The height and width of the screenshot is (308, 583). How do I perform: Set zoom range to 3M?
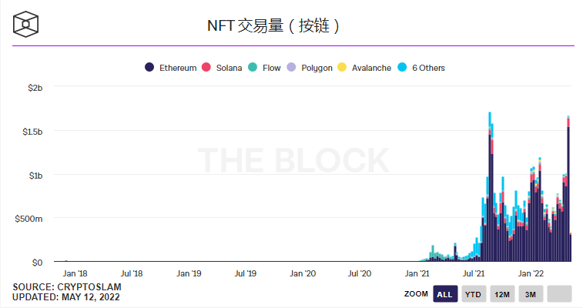coord(531,294)
